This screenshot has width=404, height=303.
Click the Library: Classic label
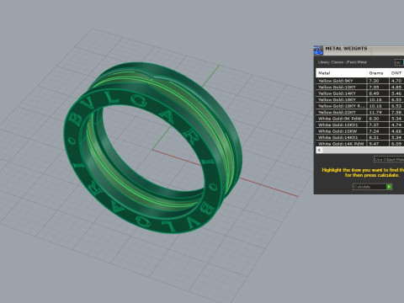point(343,62)
